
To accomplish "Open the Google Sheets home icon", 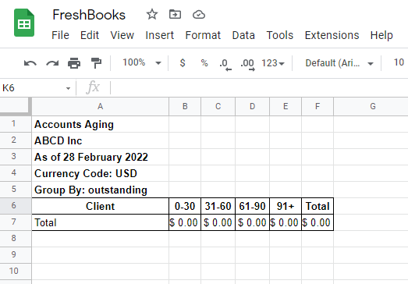I will pos(24,23).
